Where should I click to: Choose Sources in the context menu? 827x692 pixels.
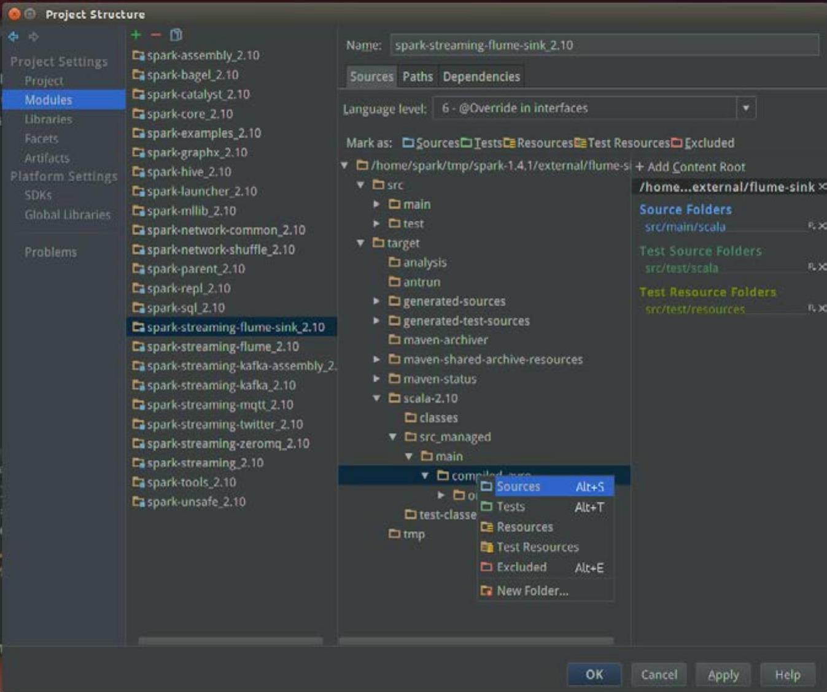(x=546, y=487)
